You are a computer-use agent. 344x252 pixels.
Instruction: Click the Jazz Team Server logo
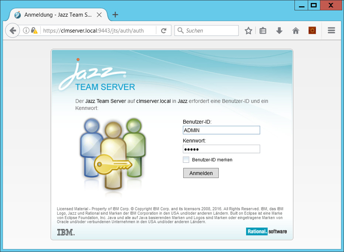97,75
